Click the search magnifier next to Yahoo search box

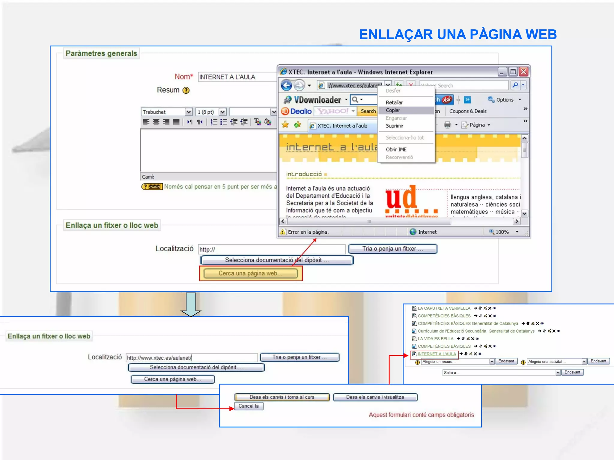[515, 85]
